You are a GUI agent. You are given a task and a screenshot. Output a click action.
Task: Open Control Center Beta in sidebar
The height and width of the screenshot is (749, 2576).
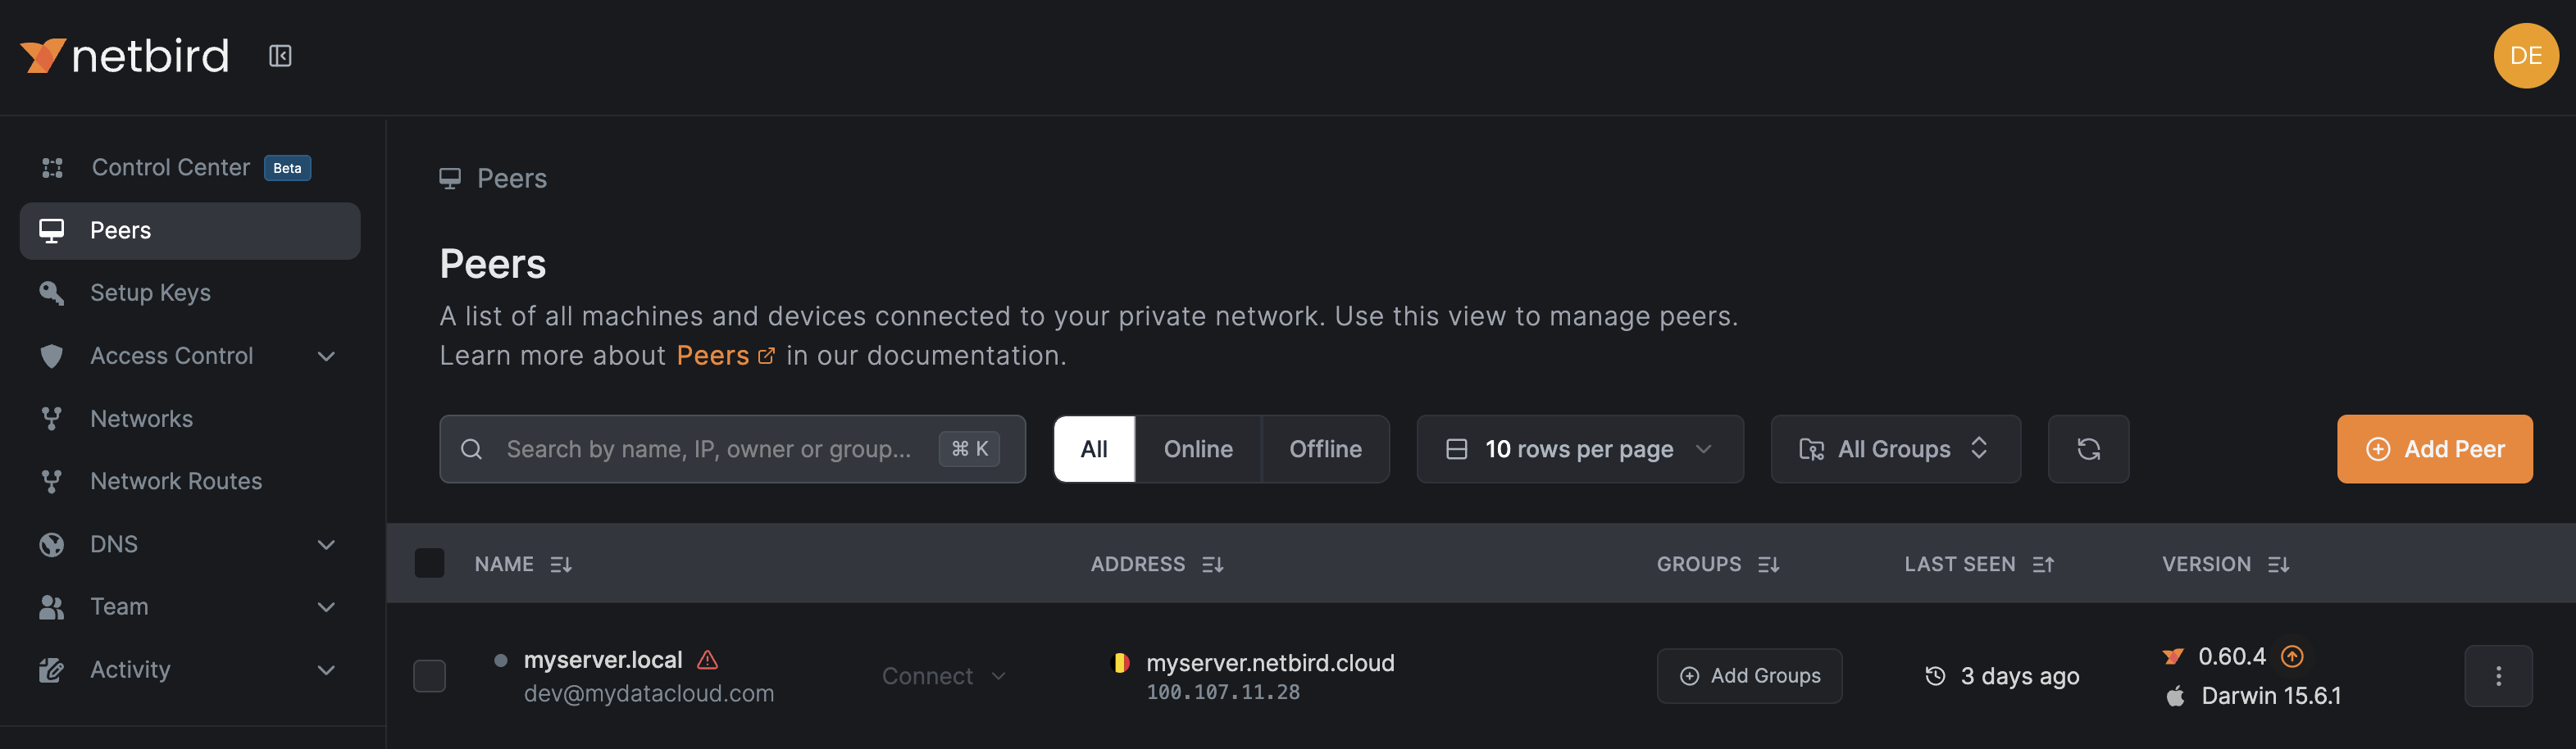tap(190, 167)
